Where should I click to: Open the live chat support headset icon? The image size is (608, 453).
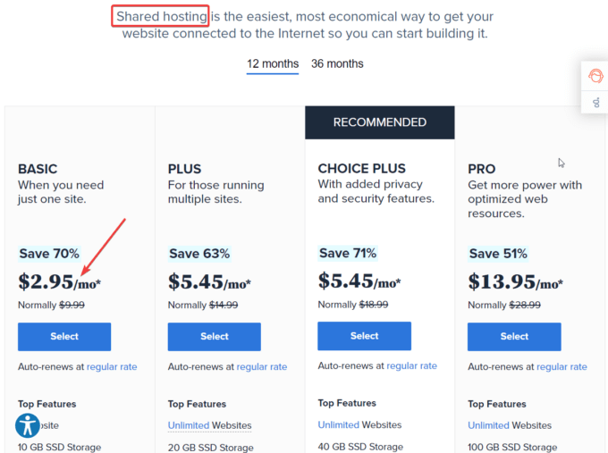click(595, 76)
